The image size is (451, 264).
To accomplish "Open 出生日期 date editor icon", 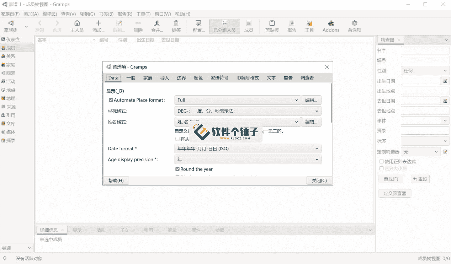I will click(445, 81).
